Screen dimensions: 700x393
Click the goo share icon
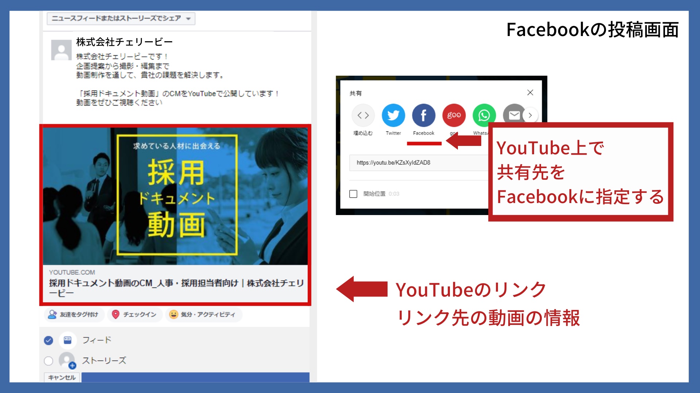(454, 115)
